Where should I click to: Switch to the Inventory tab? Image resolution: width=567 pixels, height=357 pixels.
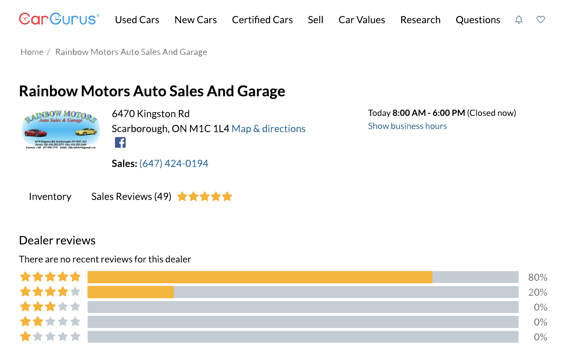(x=50, y=197)
